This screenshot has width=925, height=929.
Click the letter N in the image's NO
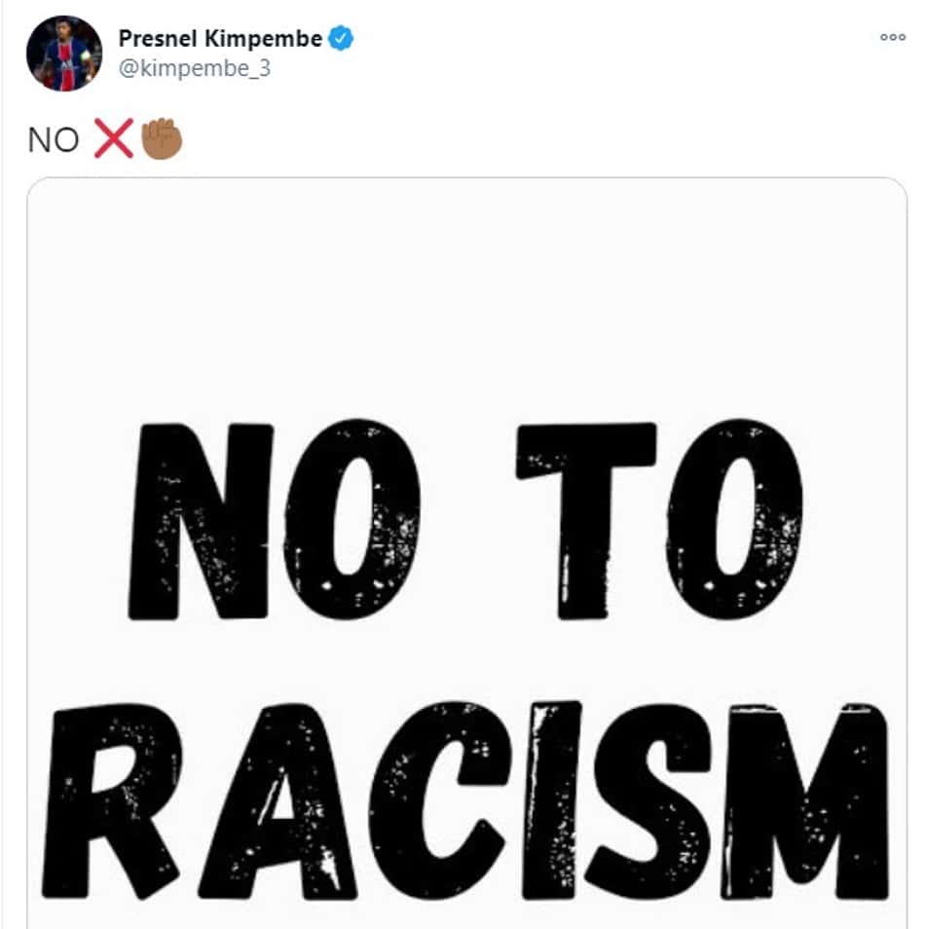[201, 521]
